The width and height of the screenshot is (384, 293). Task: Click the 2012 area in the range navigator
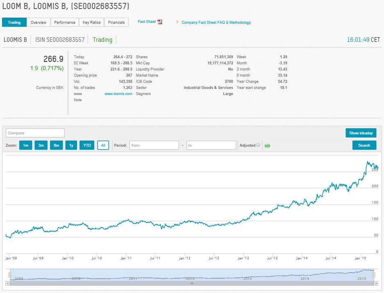coord(190,279)
